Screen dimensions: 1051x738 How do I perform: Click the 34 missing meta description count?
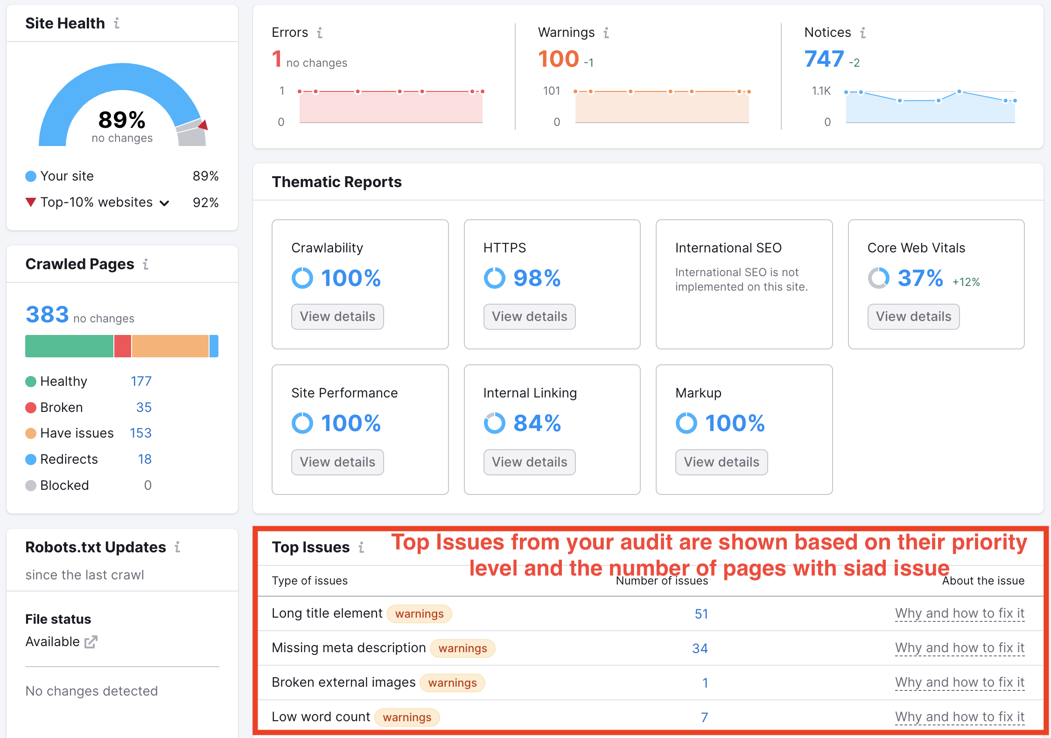point(700,648)
